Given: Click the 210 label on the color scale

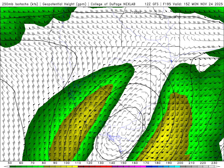Looking at the screenshot, I should pos(192,163).
